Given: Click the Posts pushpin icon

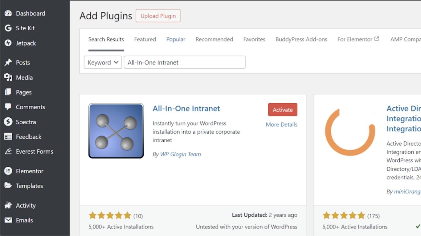Looking at the screenshot, I should tap(8, 63).
